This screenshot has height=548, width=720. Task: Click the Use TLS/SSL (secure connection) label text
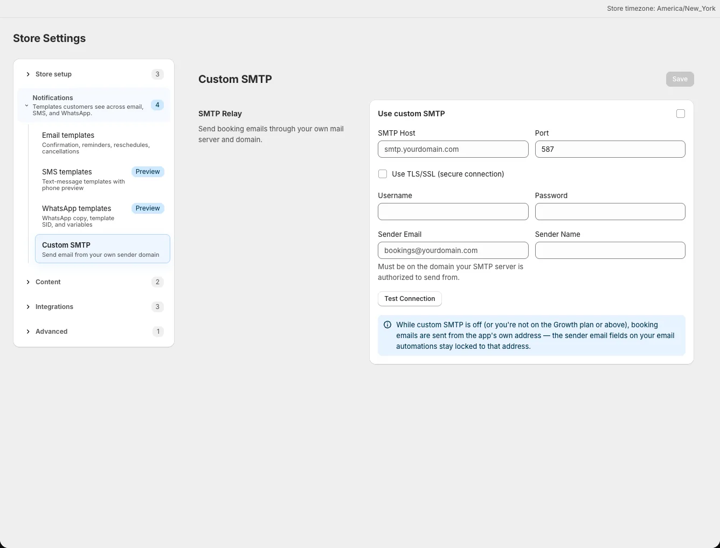448,174
